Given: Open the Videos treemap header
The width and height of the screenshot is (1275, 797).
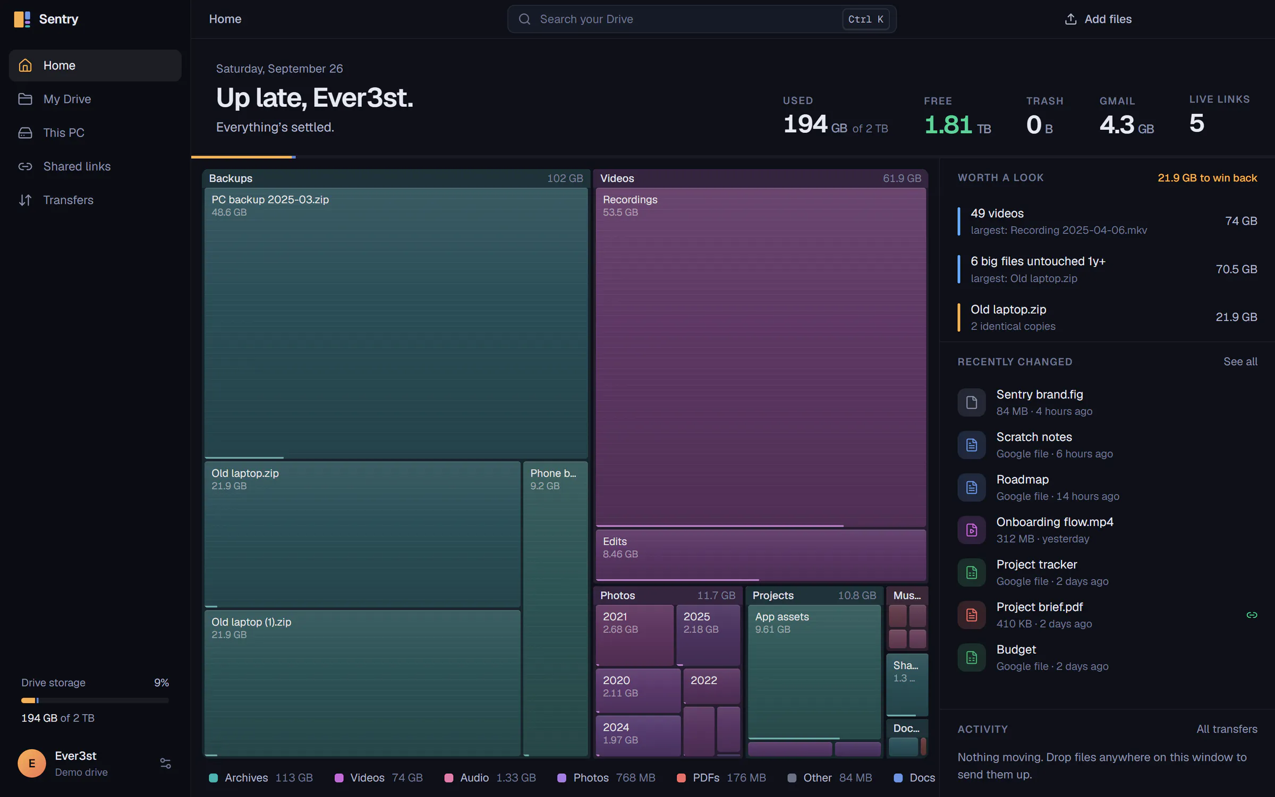Looking at the screenshot, I should point(761,178).
